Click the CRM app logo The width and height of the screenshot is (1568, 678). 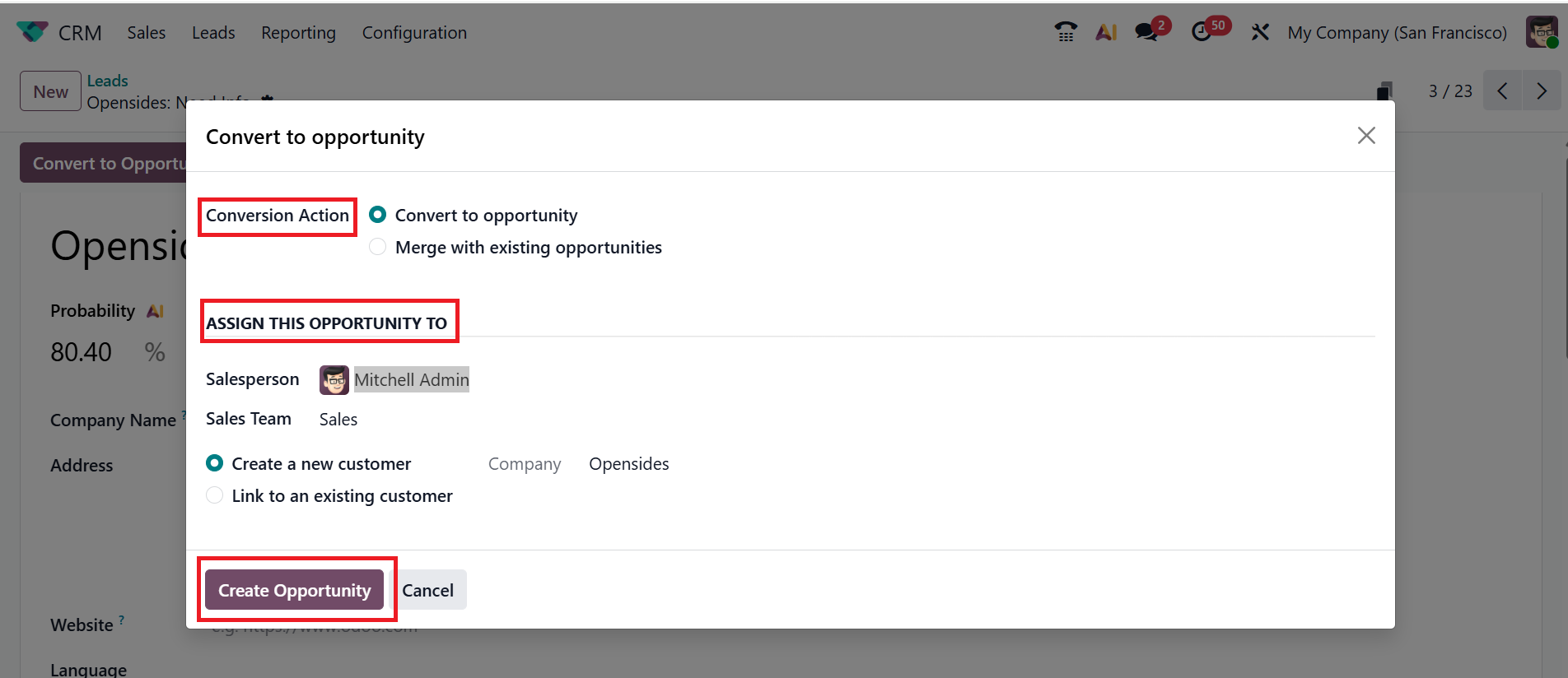click(x=32, y=32)
